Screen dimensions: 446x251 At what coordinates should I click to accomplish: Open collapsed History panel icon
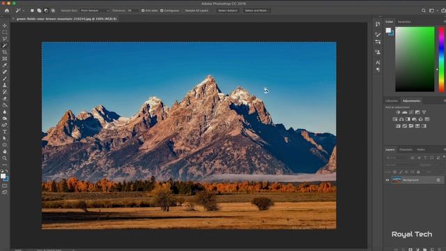tap(378, 24)
